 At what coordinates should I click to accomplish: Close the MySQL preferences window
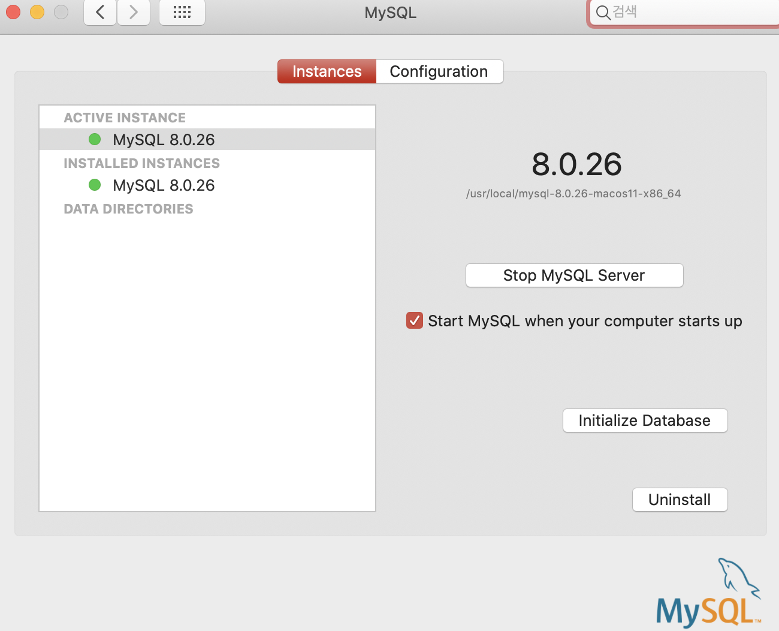(13, 12)
